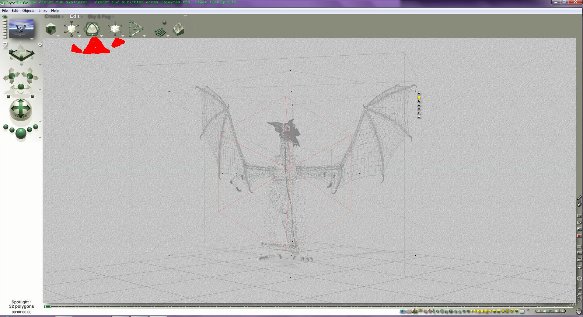Switch to the Sky & Fog palette
The height and width of the screenshot is (317, 583).
tap(99, 17)
